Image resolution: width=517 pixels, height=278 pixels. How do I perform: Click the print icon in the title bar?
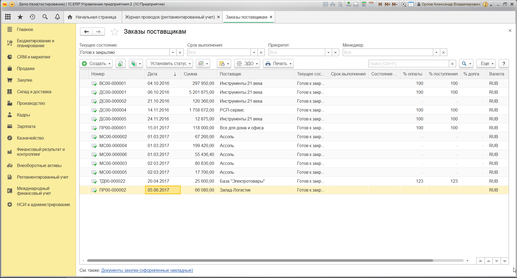point(333,4)
